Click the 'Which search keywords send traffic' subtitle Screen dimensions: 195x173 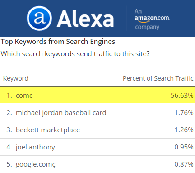75,54
